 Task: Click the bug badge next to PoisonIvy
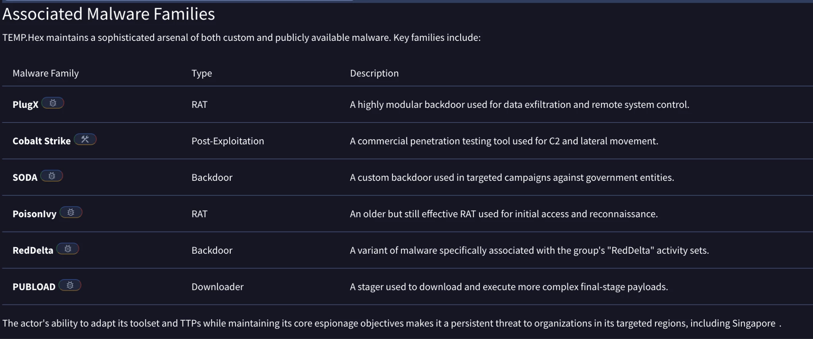coord(71,213)
